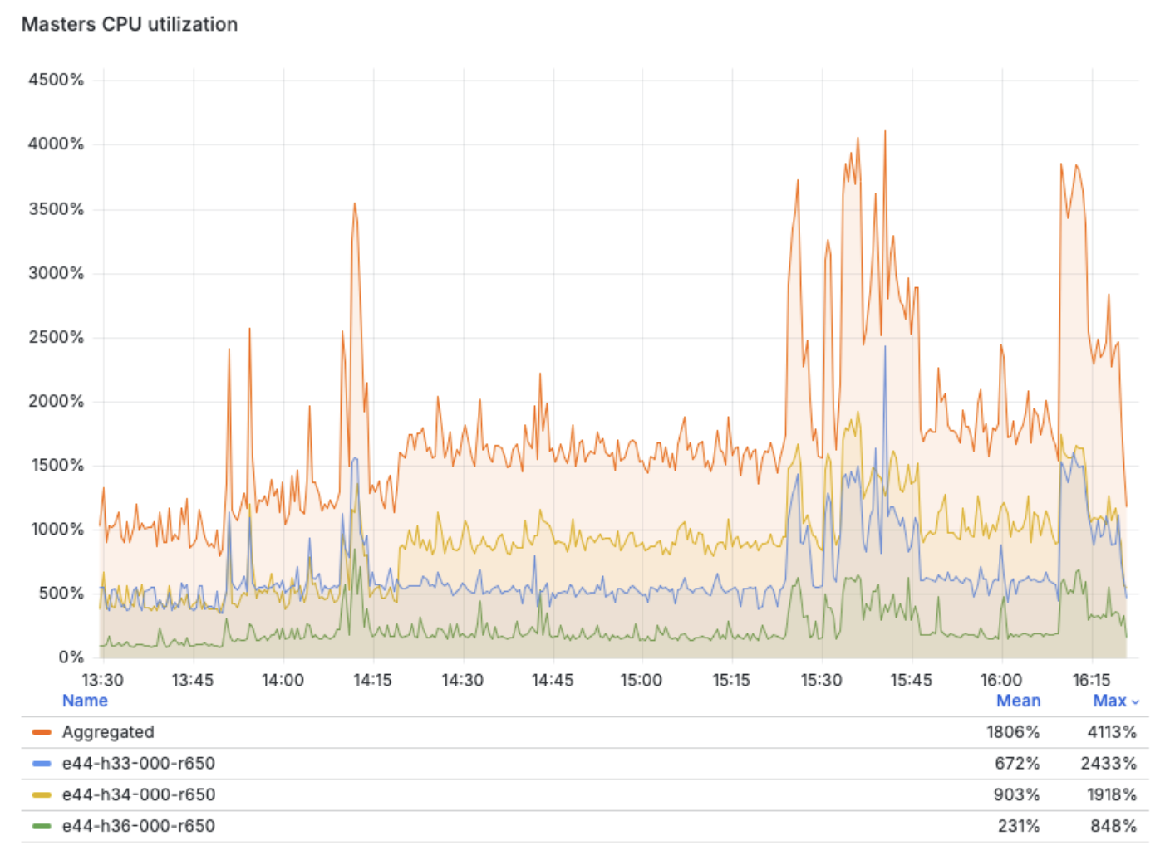Click the orange Aggregated series color swatch

(x=42, y=732)
